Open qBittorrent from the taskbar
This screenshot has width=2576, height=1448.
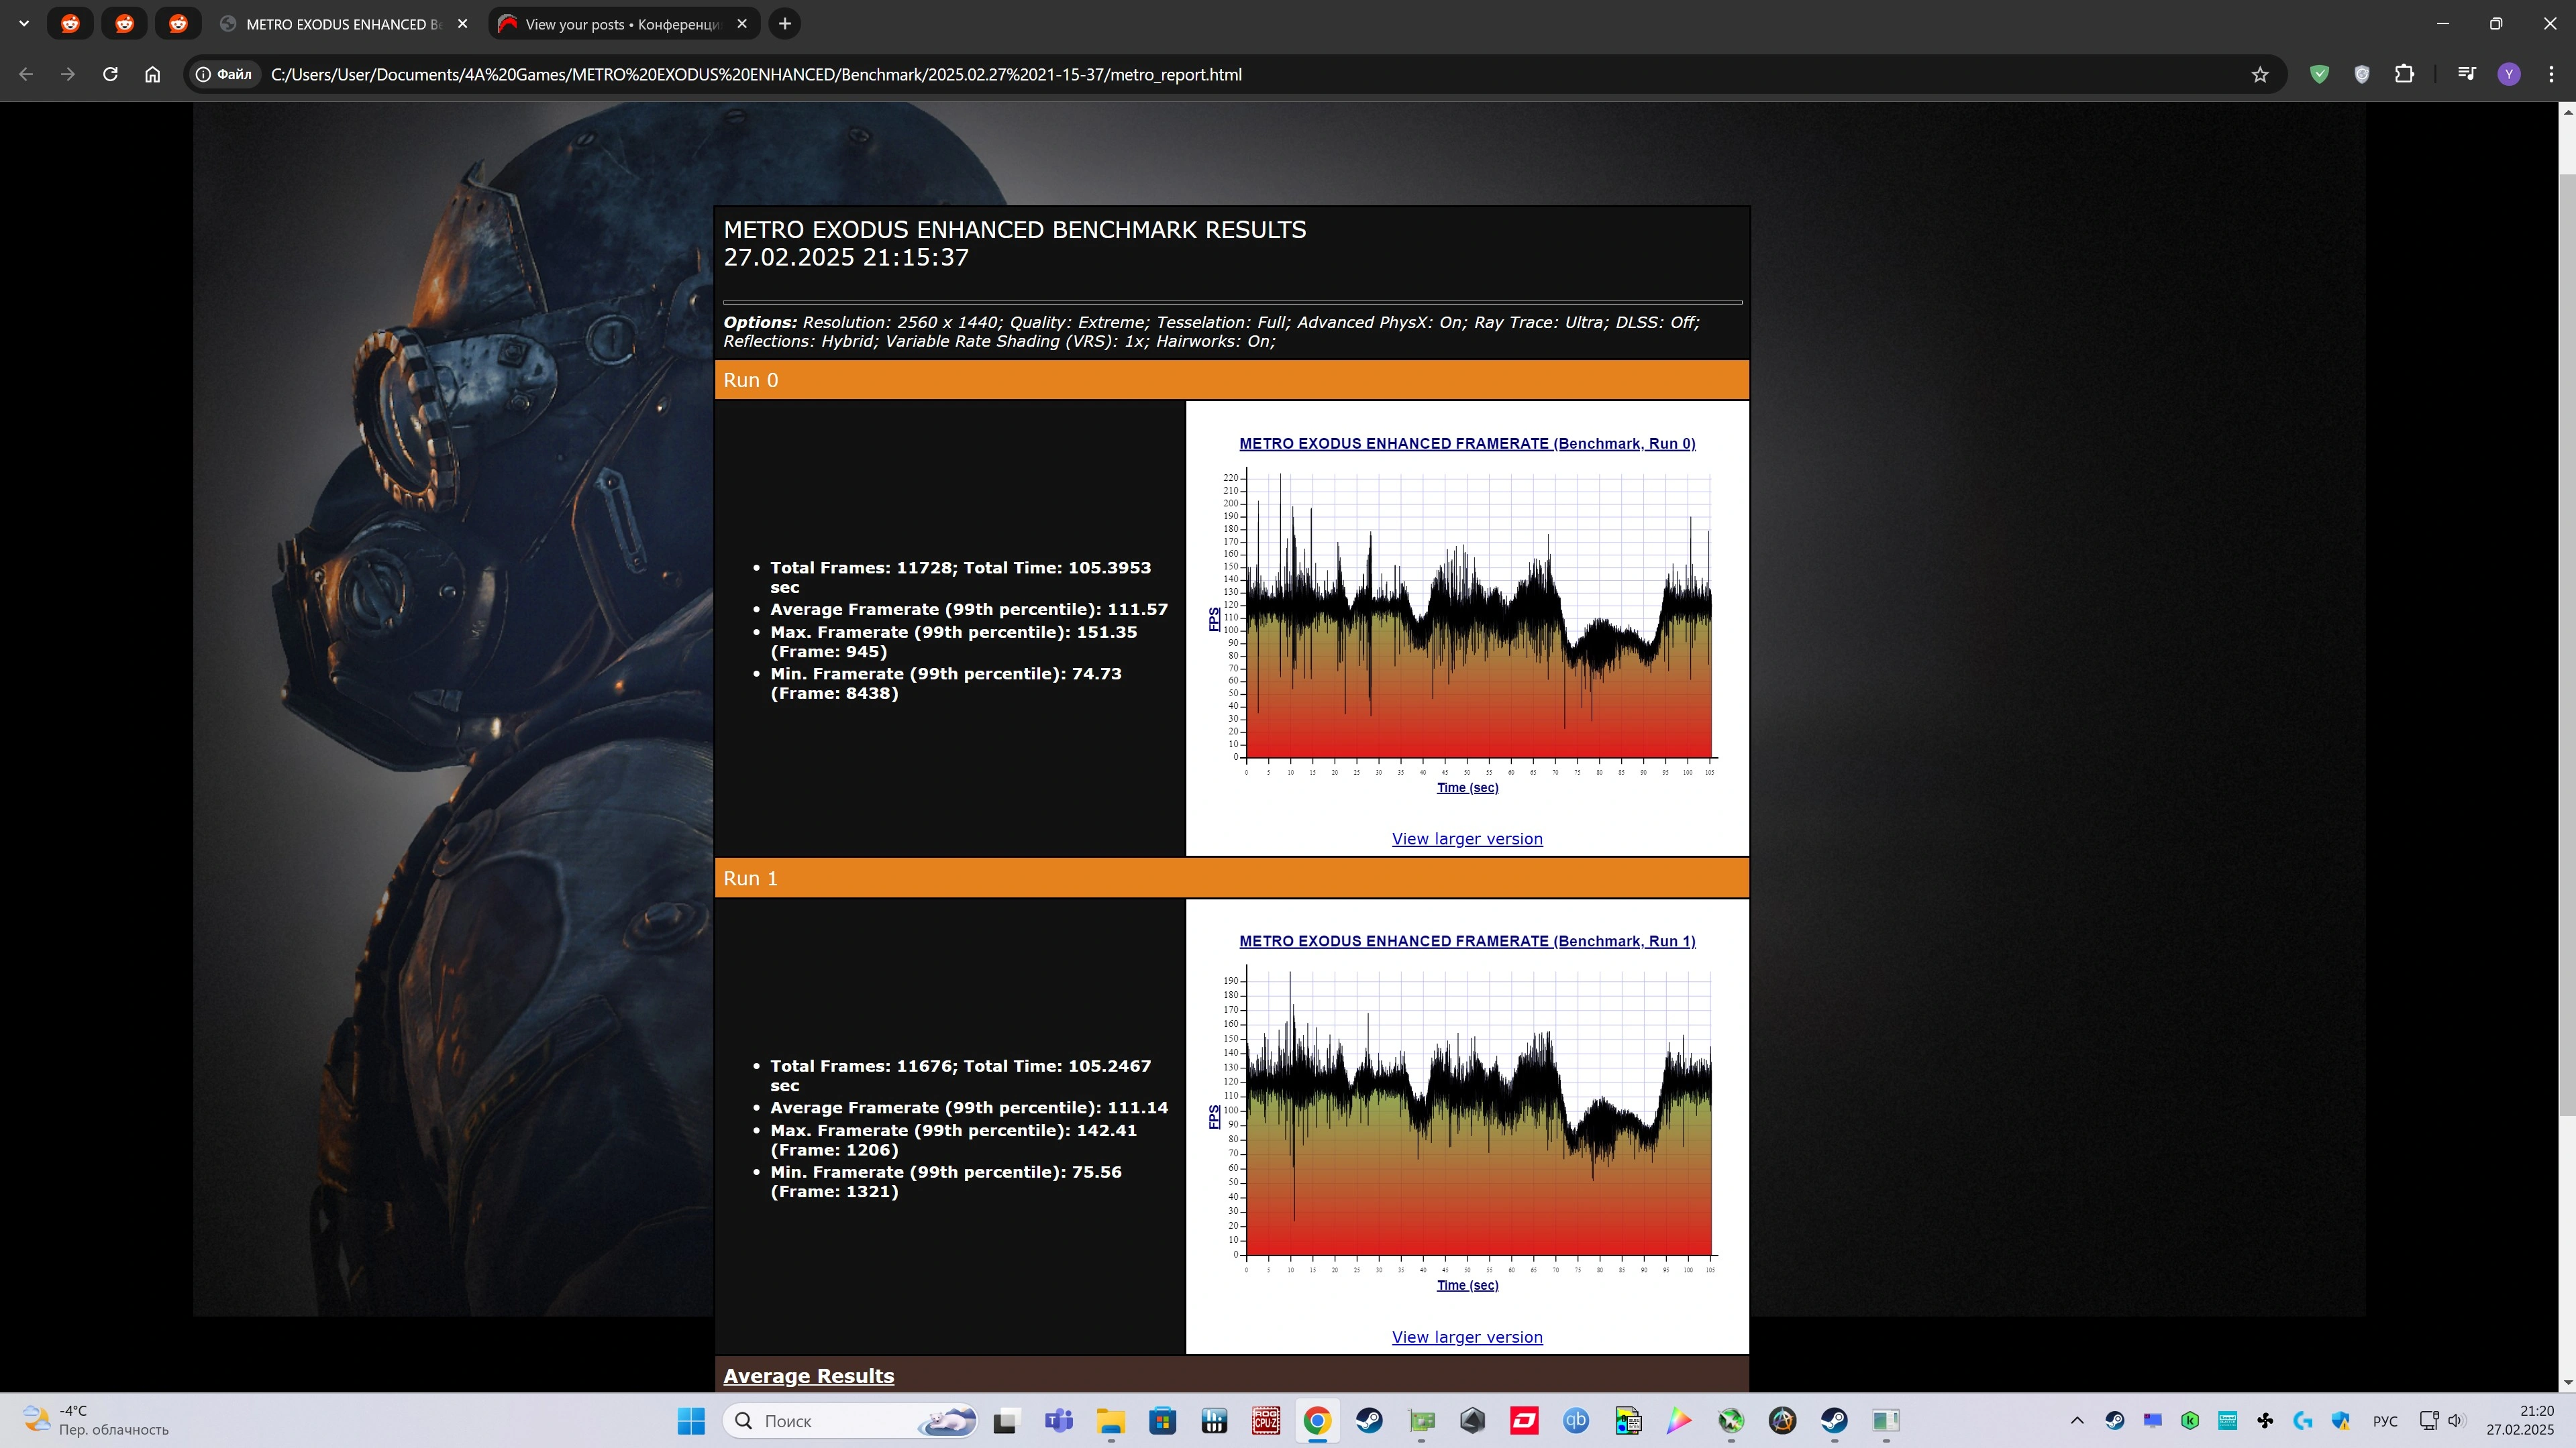[1576, 1421]
